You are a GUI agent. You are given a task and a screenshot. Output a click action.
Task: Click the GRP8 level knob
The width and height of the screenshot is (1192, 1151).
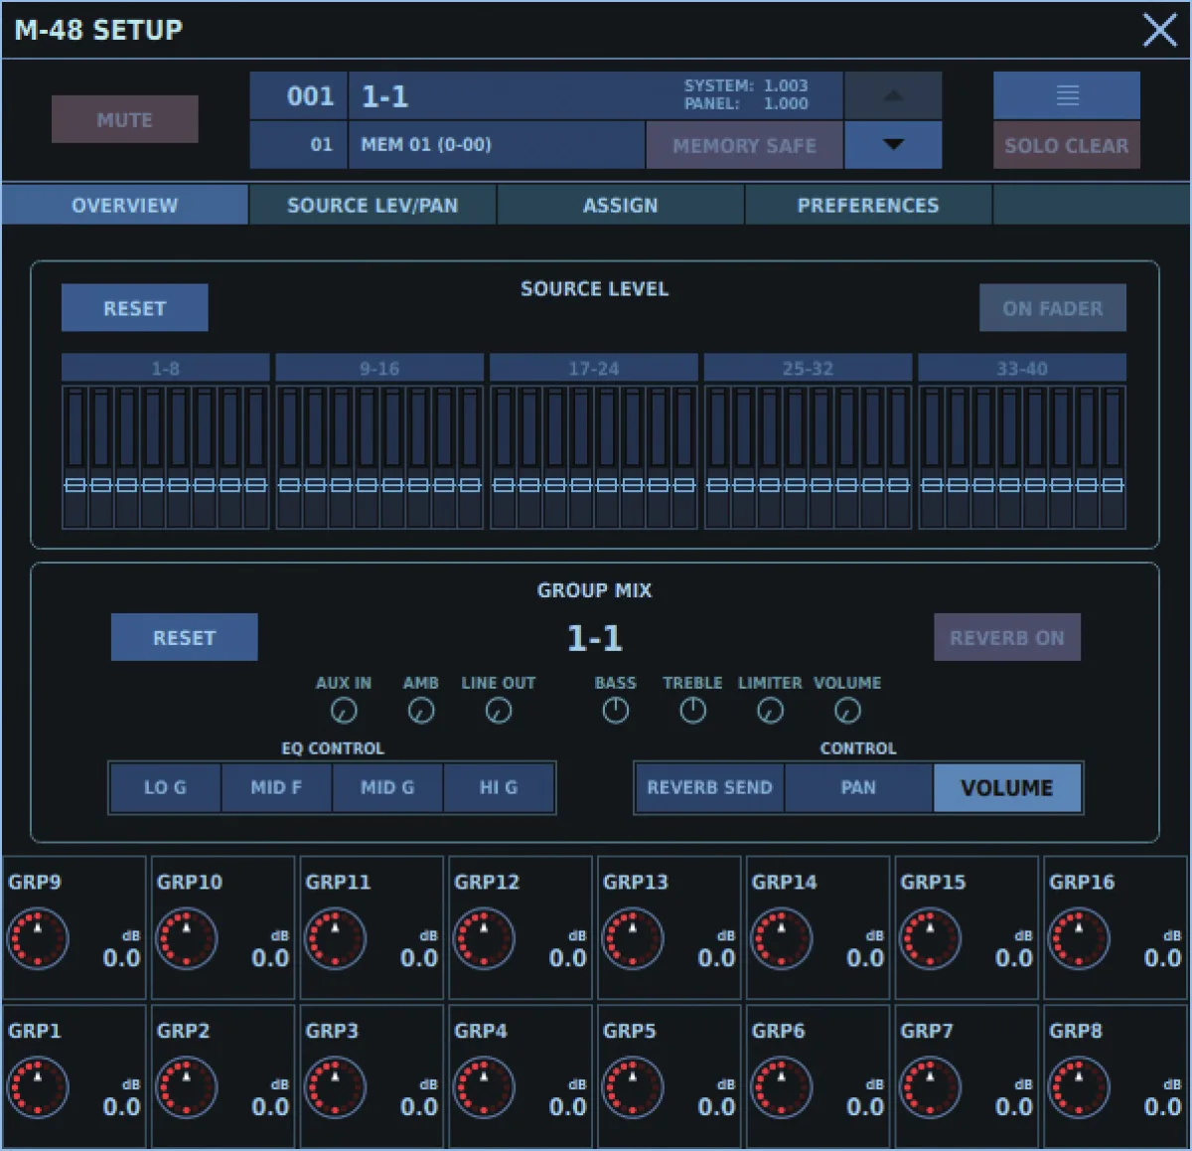click(x=1079, y=1087)
